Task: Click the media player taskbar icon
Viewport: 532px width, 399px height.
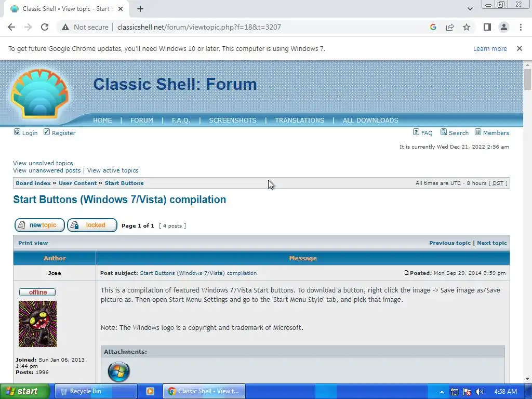Action: coord(150,391)
